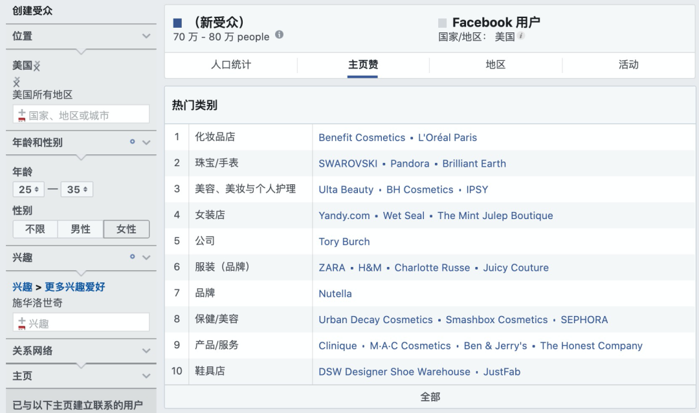Switch to the 主页赞 tab

tap(363, 65)
